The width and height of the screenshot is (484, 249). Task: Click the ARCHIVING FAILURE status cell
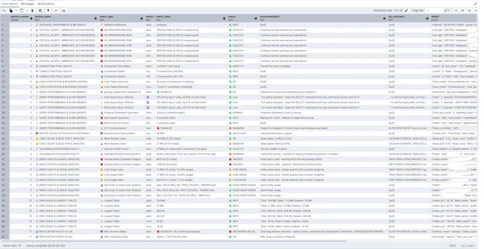pos(243,232)
